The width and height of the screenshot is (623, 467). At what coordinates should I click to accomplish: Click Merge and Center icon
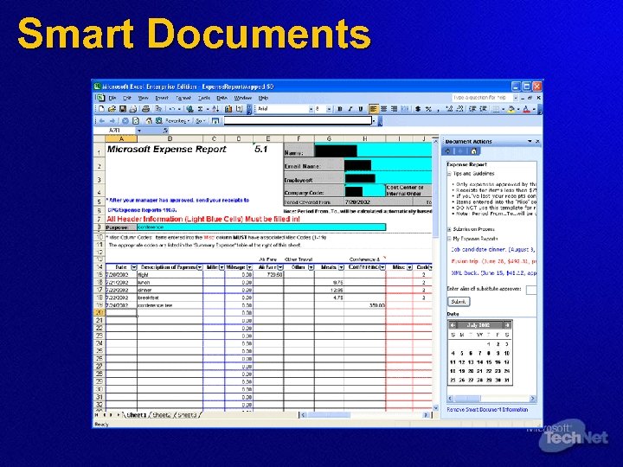pyautogui.click(x=404, y=109)
